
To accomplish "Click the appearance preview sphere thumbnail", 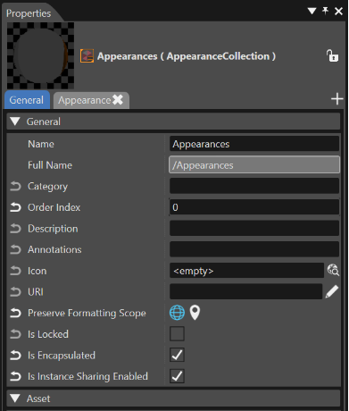I will [x=40, y=55].
